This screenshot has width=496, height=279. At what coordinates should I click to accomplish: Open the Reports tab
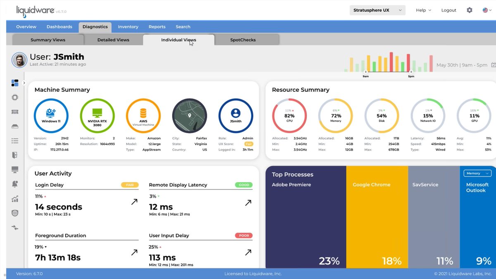point(157,27)
